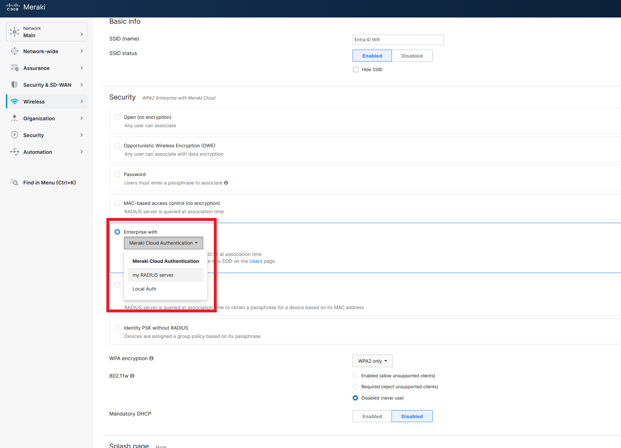Open the Meraki Cloud Authentication dropdown
The image size is (621, 448).
164,243
